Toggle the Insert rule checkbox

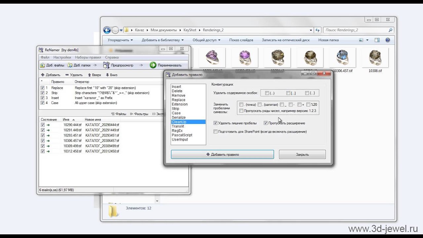point(42,98)
